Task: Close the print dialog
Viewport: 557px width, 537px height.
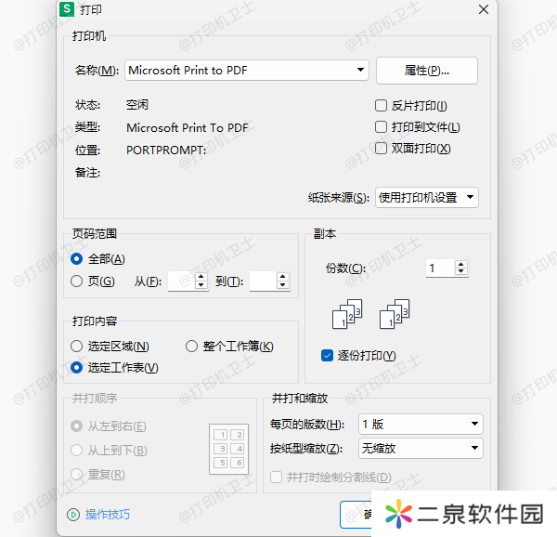Action: [x=484, y=9]
